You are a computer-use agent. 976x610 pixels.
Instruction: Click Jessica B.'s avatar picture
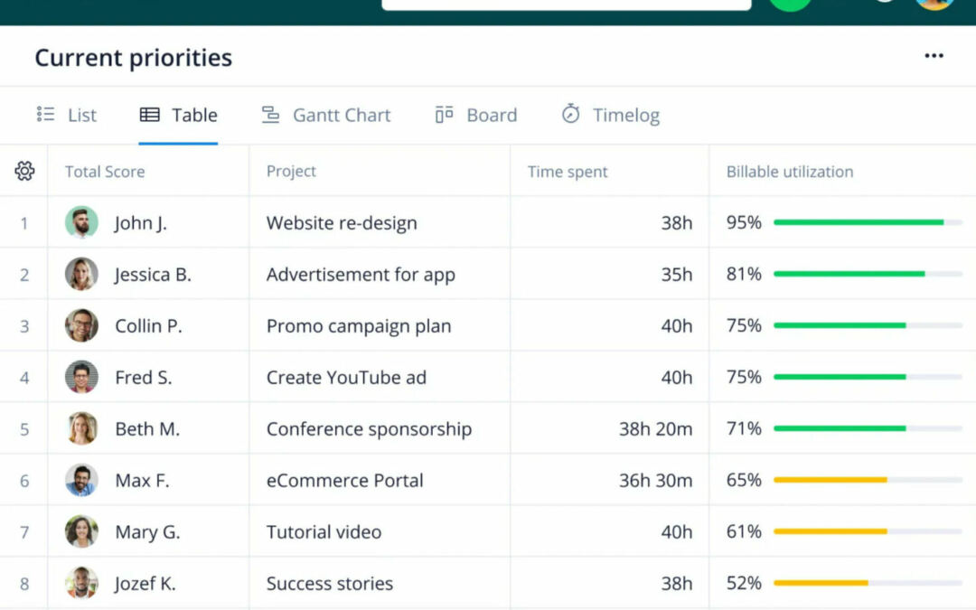[x=81, y=274]
